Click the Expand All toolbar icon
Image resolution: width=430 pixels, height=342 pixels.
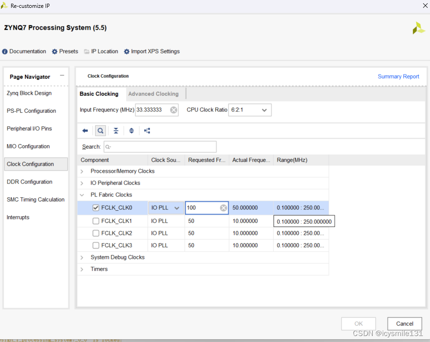point(132,131)
